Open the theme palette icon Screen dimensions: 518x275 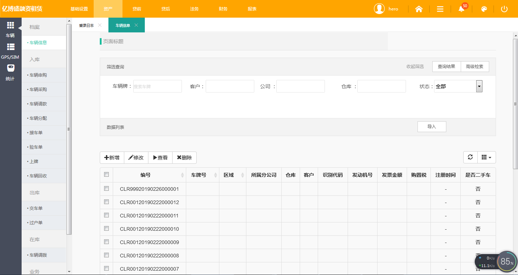pyautogui.click(x=484, y=9)
